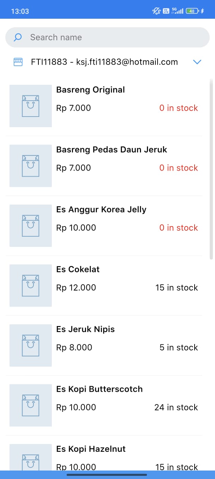
Task: Tap the Es Anggur Korea Jelly bag icon
Action: click(31, 225)
